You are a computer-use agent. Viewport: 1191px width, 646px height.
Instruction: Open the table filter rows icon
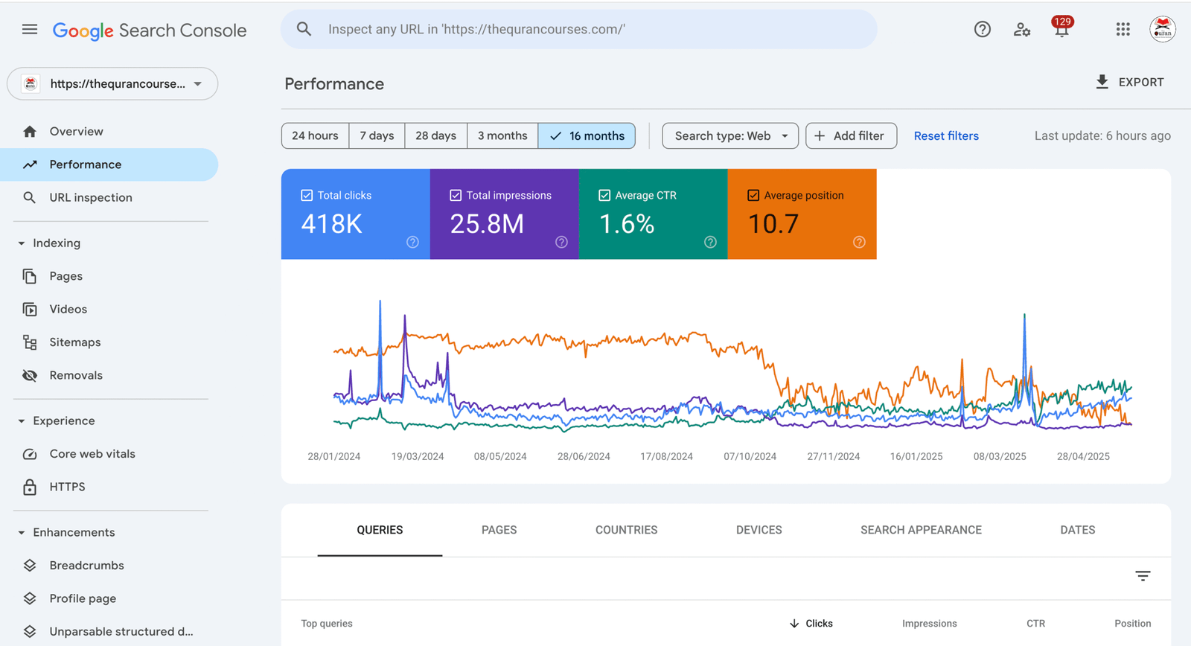click(1143, 576)
